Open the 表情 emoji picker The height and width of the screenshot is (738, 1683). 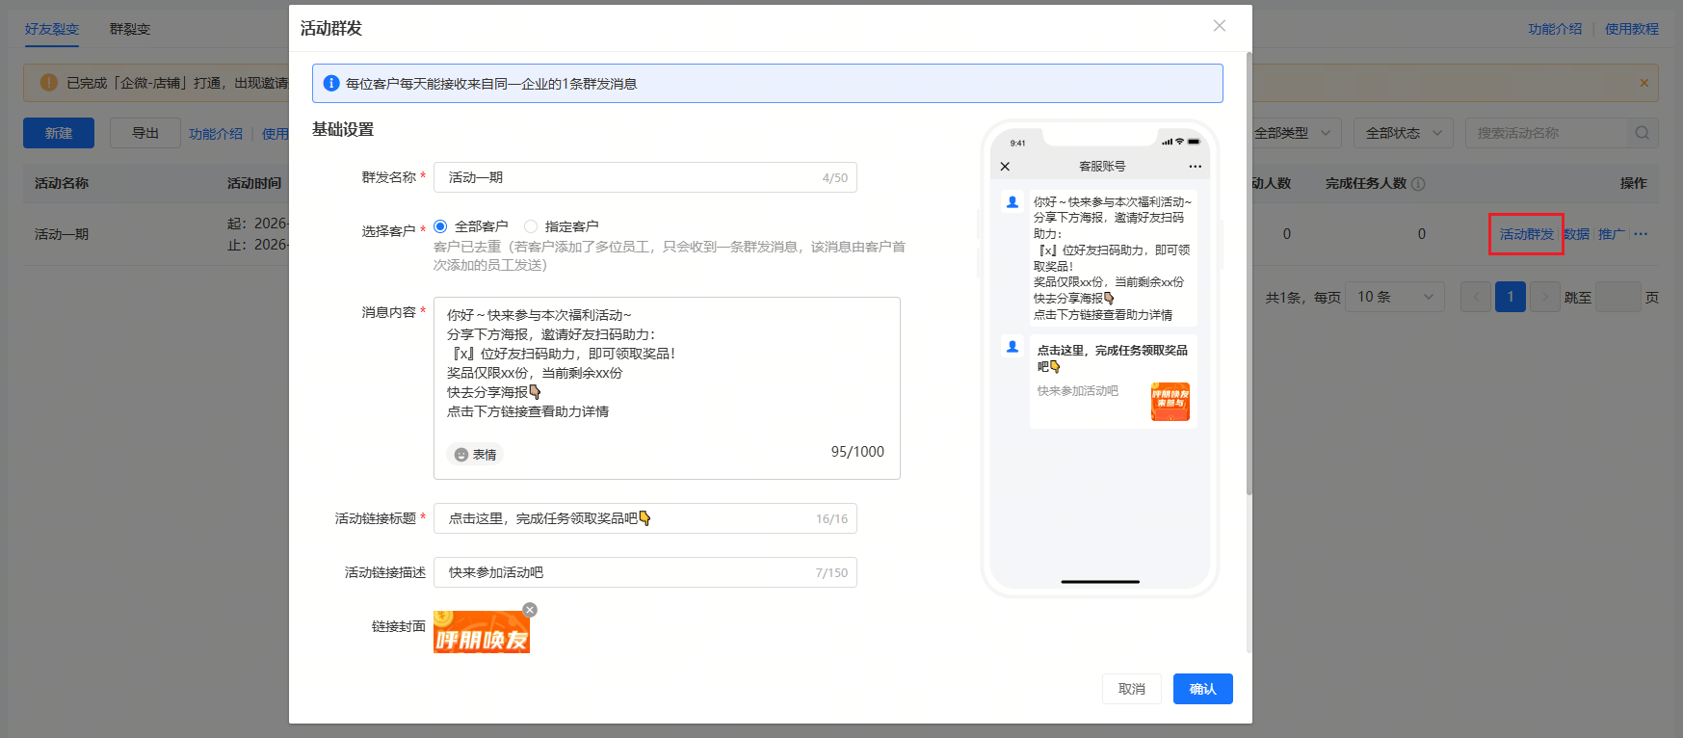(475, 455)
